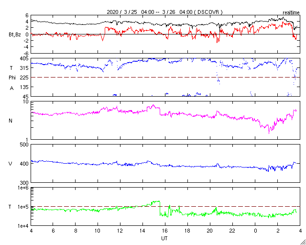Click the '400' velocity tick label
306x245 pixels.
point(25,164)
